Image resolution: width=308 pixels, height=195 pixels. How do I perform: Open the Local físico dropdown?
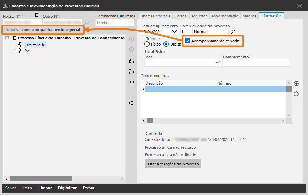click(x=218, y=63)
